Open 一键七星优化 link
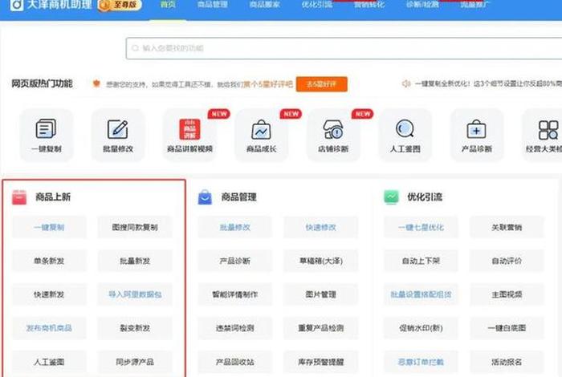 pos(421,227)
